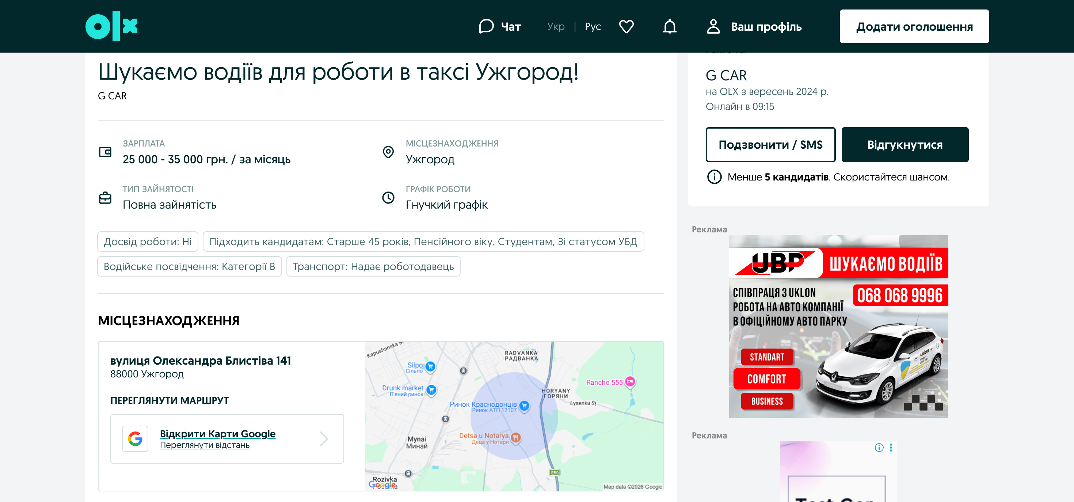Click Гнучкий графік text
The height and width of the screenshot is (502, 1074).
pos(446,205)
